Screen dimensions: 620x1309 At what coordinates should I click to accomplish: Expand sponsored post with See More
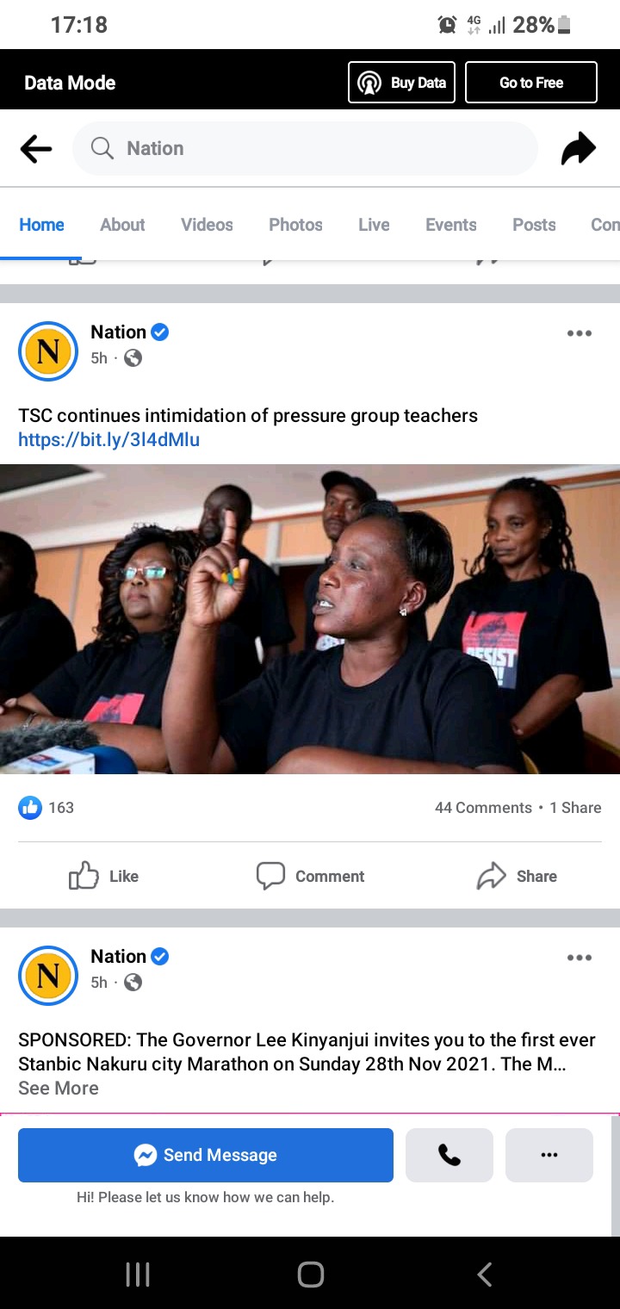[59, 1088]
